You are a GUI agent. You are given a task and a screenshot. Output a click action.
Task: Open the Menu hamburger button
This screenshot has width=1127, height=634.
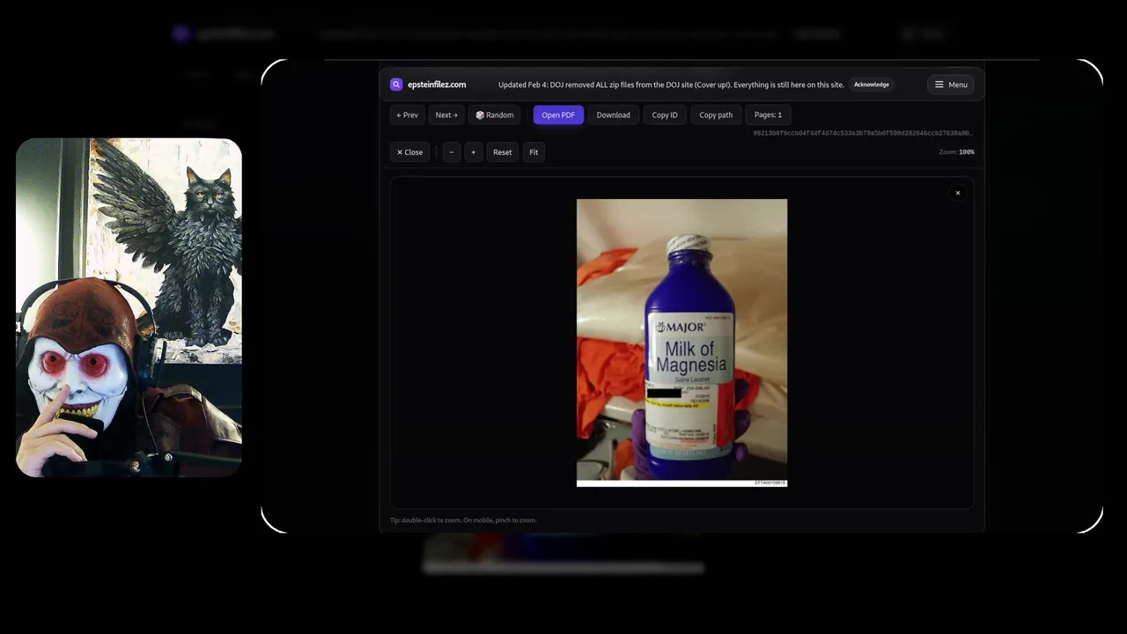pos(951,85)
